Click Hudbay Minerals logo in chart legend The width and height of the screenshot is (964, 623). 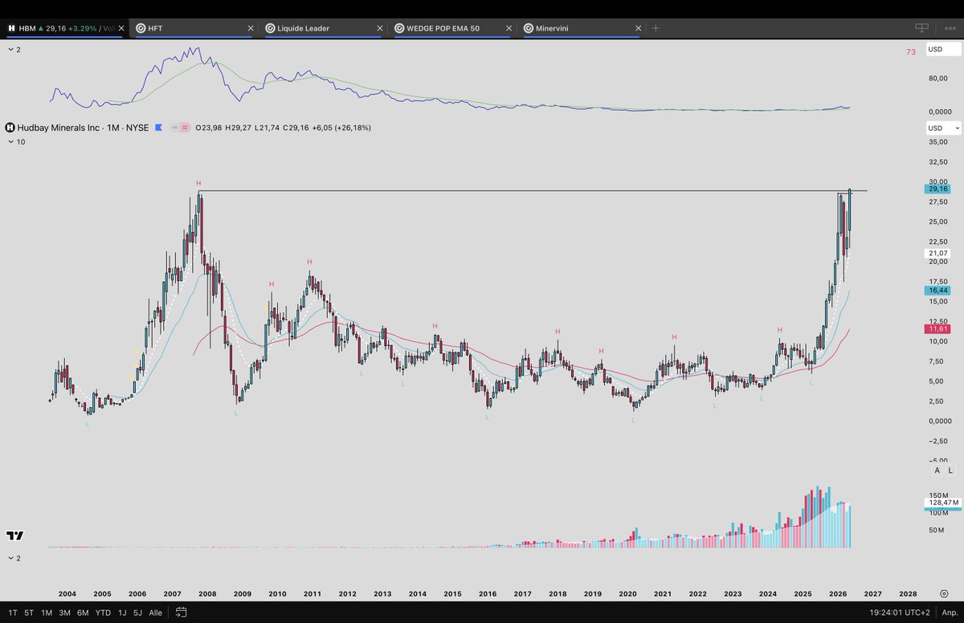tap(10, 127)
